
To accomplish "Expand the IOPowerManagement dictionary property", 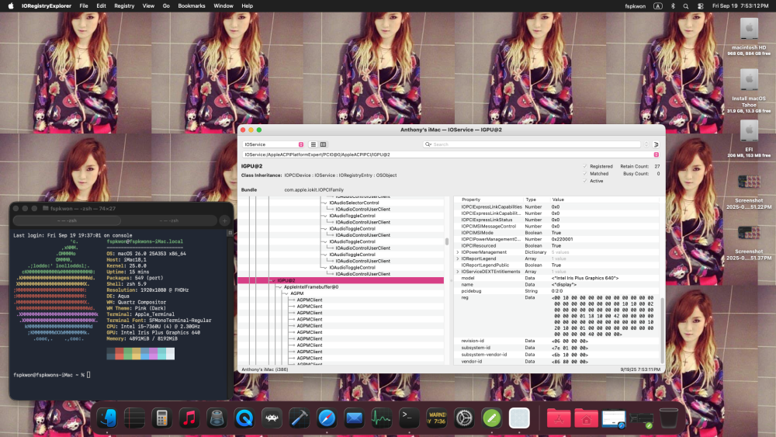I will point(458,252).
